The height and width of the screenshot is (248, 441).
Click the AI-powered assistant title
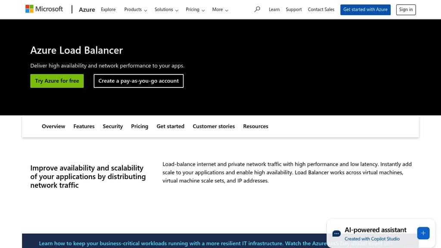[376, 230]
